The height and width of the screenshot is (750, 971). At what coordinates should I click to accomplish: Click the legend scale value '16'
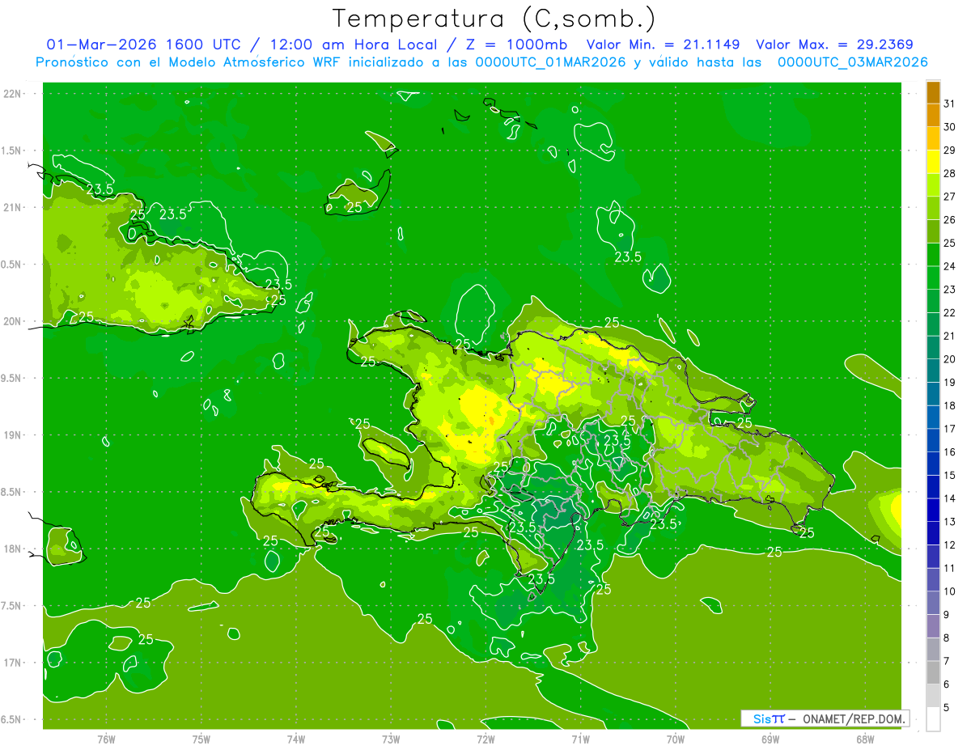(x=950, y=452)
